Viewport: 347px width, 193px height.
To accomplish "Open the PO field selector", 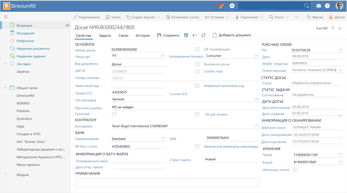I will coord(341,50).
